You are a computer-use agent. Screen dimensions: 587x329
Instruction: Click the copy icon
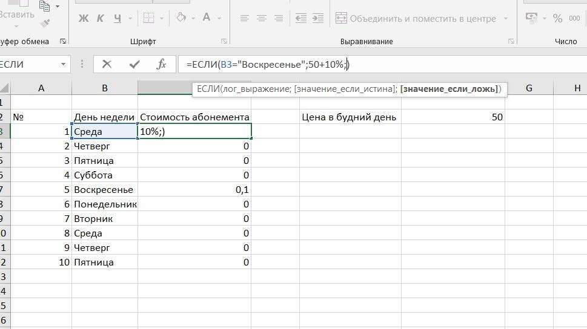pyautogui.click(x=45, y=5)
